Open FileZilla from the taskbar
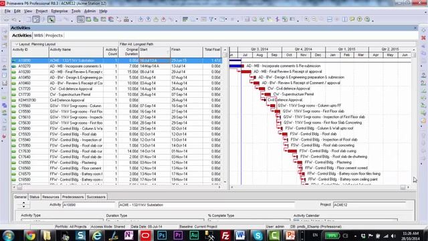The height and width of the screenshot is (241, 428). coord(226,235)
